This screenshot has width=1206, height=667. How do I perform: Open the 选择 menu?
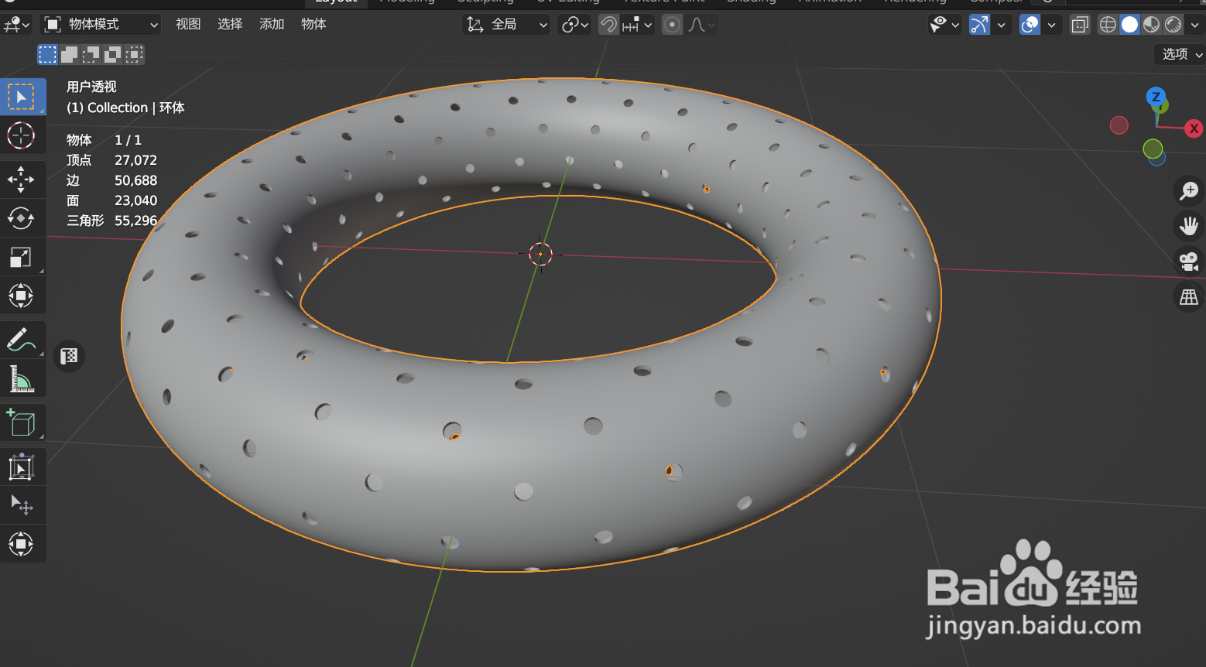pos(230,25)
